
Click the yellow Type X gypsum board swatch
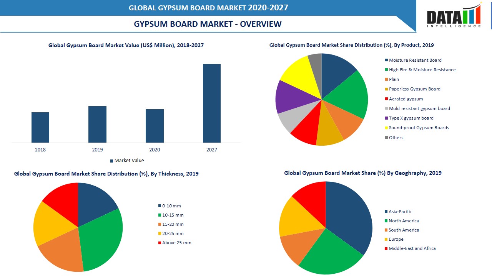(x=386, y=118)
